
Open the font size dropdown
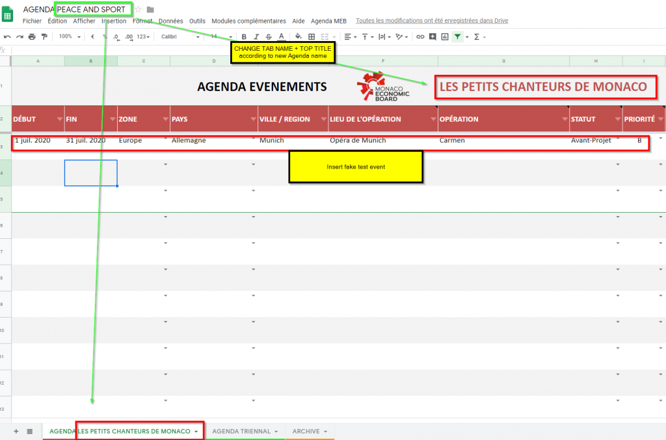point(219,36)
